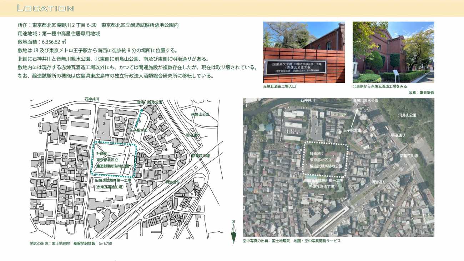The image size is (464, 261).
Task: Click the 用途地域 zoning text line
Action: coord(59,34)
